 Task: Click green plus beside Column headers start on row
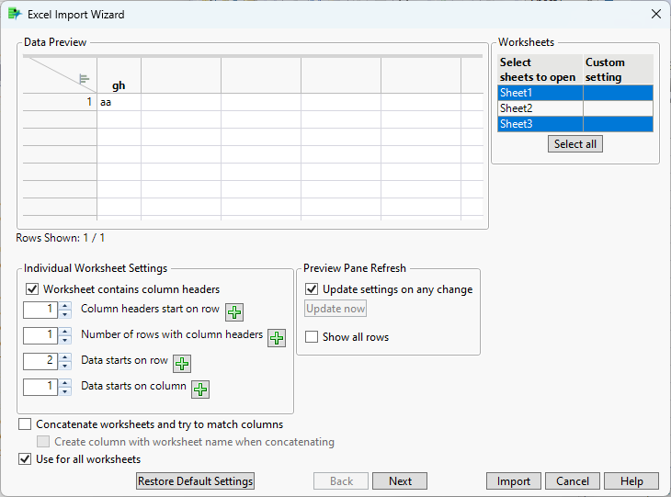(234, 311)
